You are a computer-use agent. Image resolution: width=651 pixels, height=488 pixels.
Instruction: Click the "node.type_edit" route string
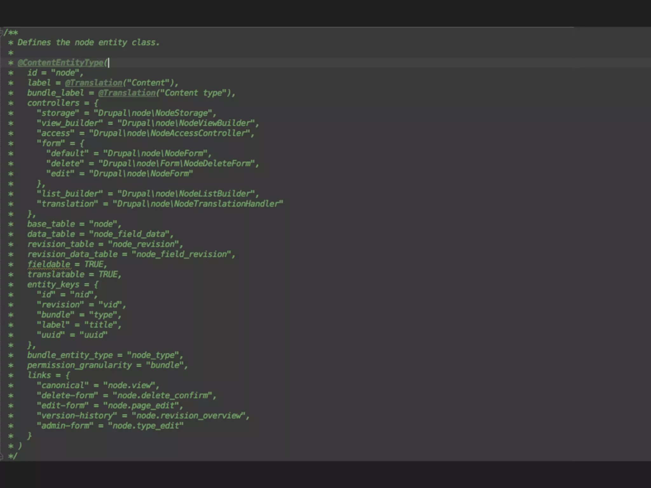tap(145, 426)
